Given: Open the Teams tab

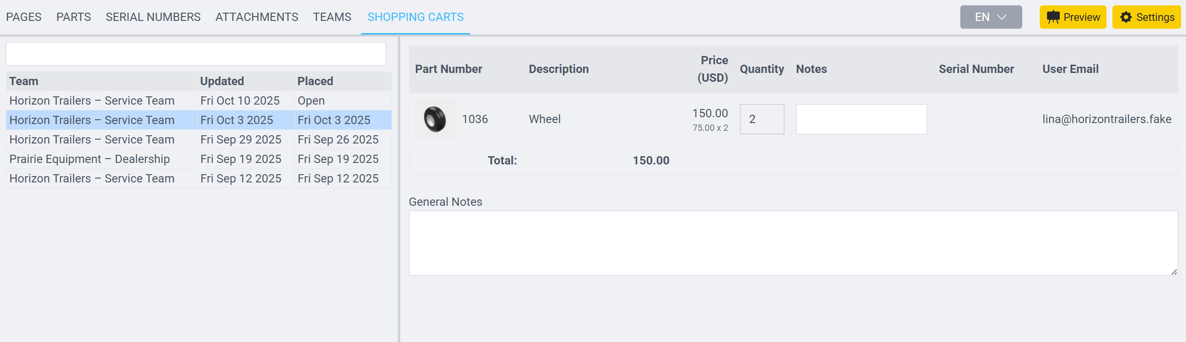Looking at the screenshot, I should 332,17.
